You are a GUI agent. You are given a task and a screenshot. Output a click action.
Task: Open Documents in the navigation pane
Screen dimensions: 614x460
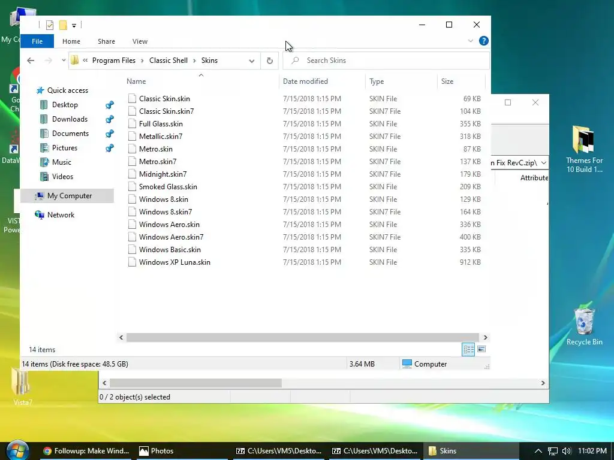(x=65, y=134)
